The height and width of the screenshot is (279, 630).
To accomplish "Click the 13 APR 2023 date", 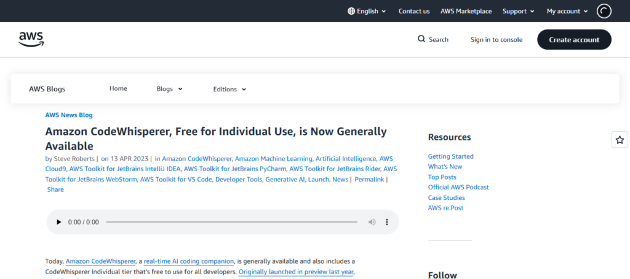I will (x=129, y=159).
